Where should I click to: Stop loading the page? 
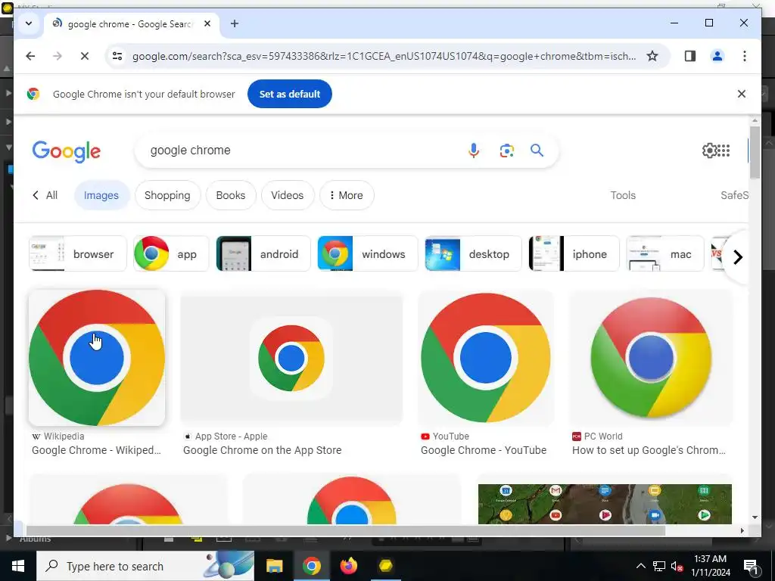pos(85,56)
